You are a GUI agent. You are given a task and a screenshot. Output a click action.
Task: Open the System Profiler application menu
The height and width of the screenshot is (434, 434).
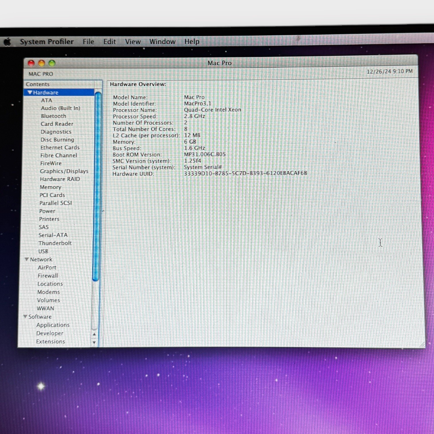(47, 42)
